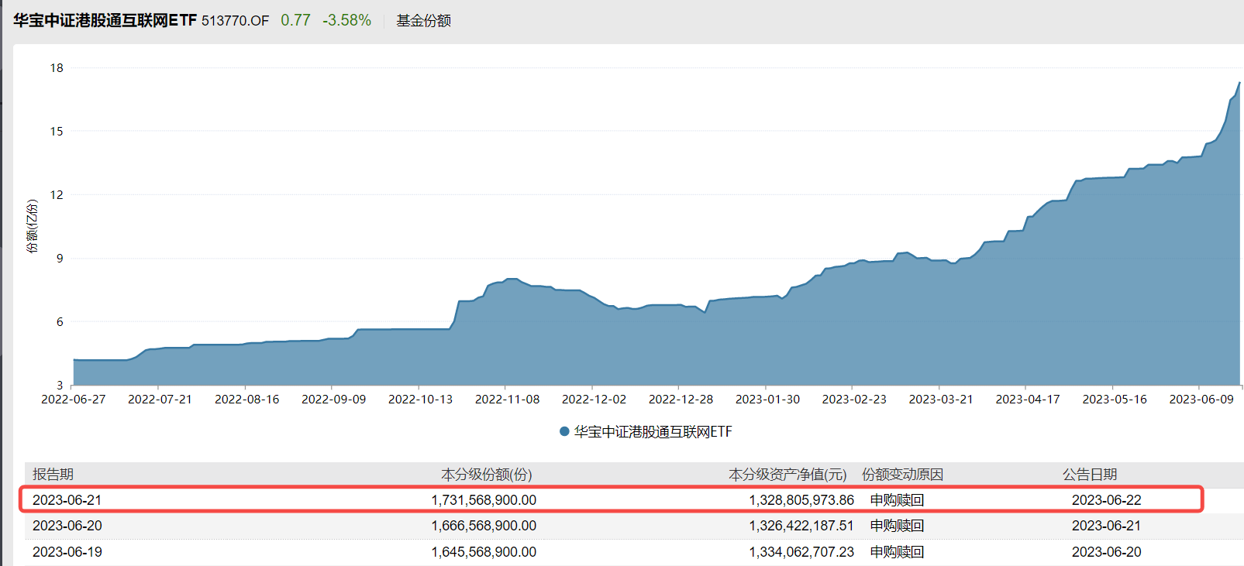The height and width of the screenshot is (566, 1244).
Task: Click the 份额变动原因 column header
Action: tap(902, 475)
